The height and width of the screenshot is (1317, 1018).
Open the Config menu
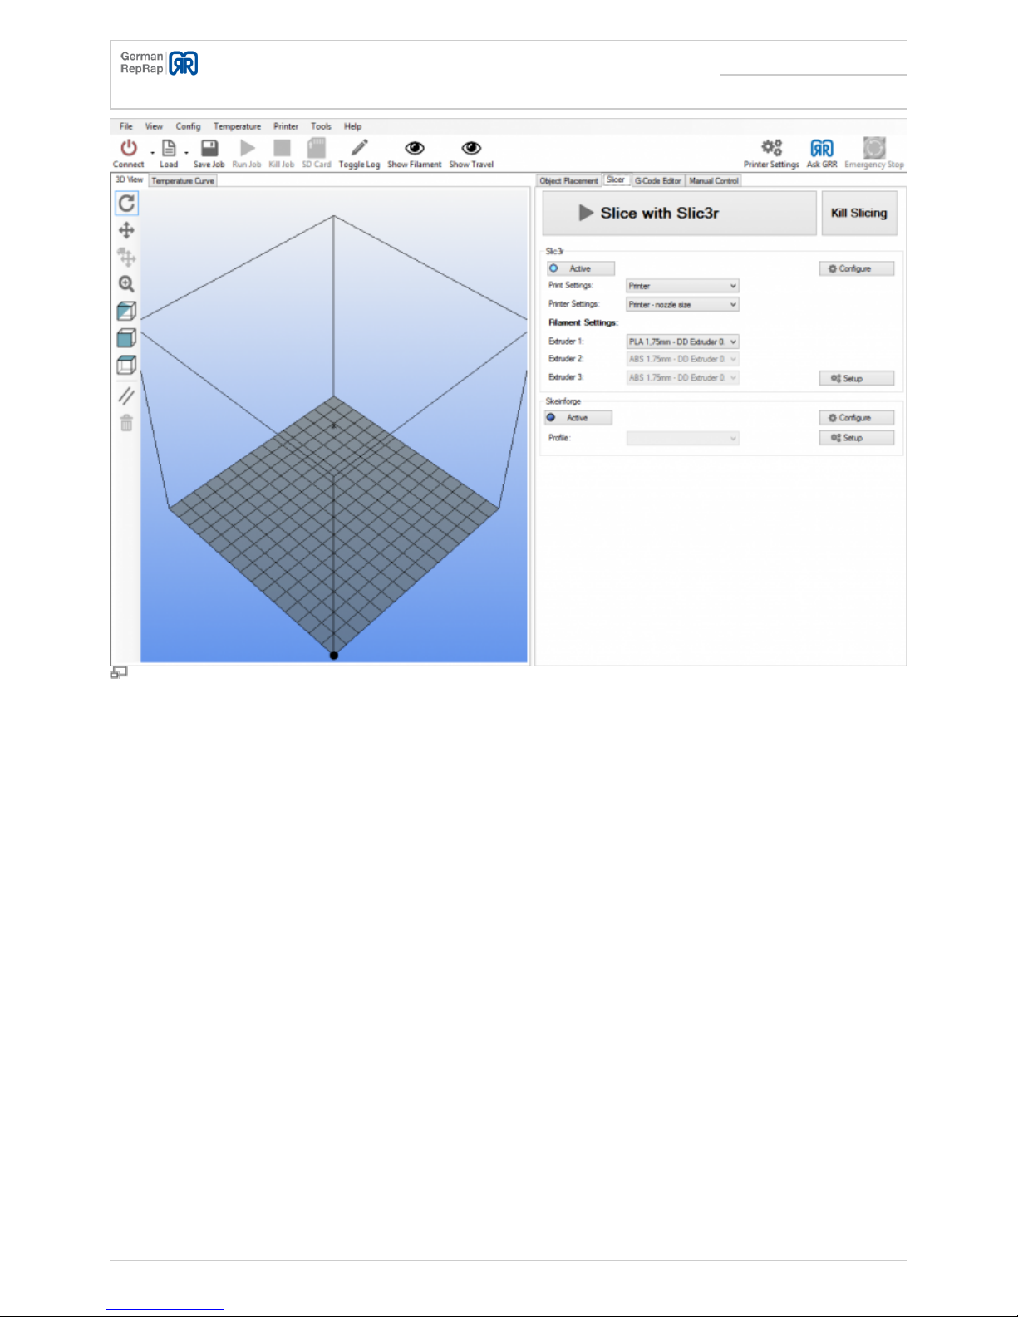pyautogui.click(x=188, y=126)
